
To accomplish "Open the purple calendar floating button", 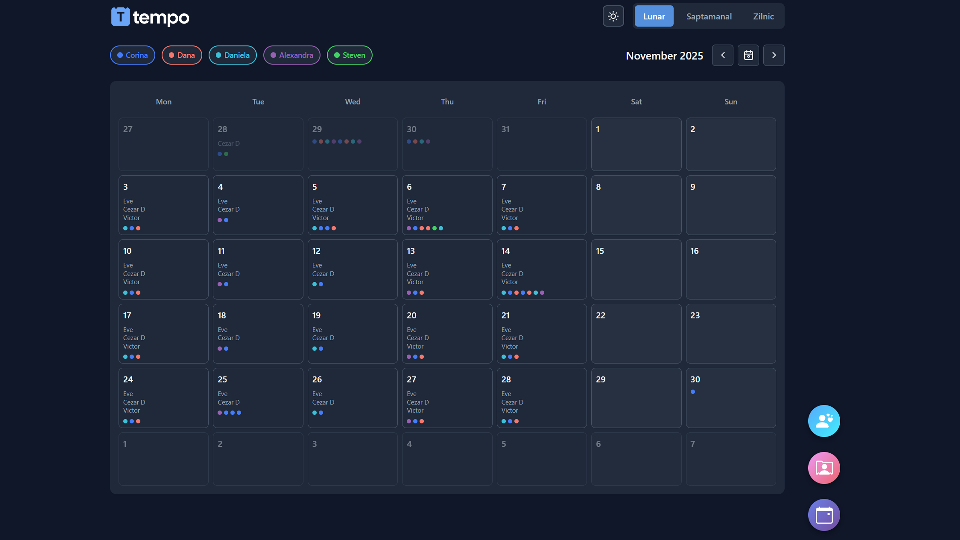I will coord(824,515).
